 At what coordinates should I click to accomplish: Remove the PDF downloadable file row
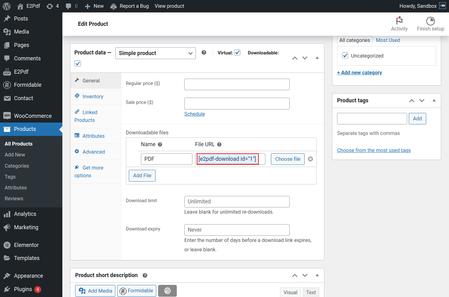point(310,159)
